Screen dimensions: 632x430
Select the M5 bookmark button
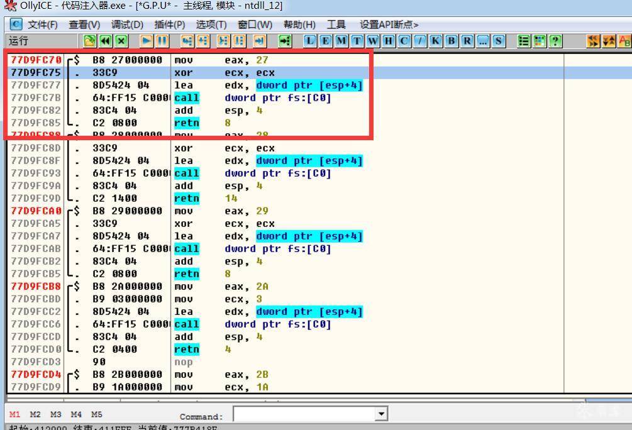point(97,414)
